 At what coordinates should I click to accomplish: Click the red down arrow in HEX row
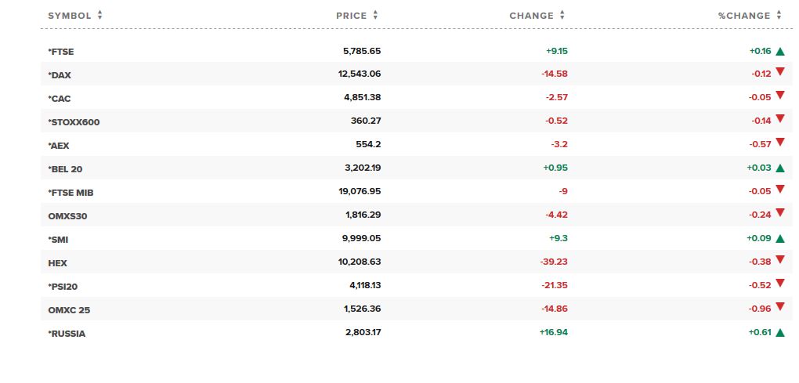[x=780, y=260]
